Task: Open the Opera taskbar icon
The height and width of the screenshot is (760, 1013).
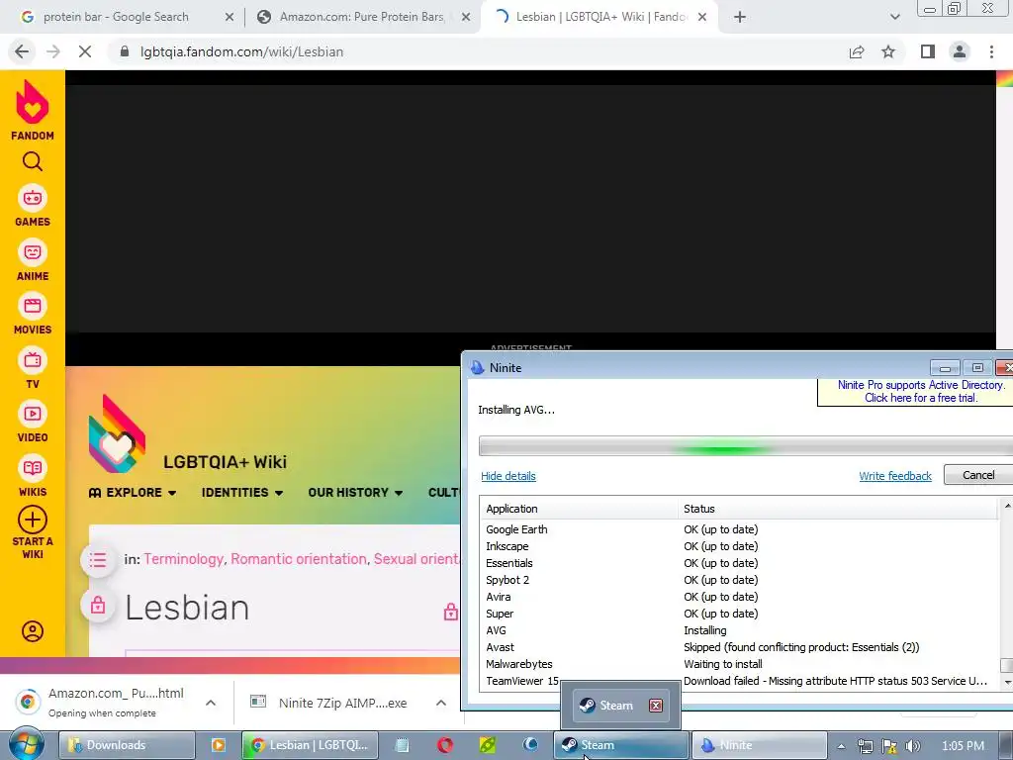Action: 444,745
